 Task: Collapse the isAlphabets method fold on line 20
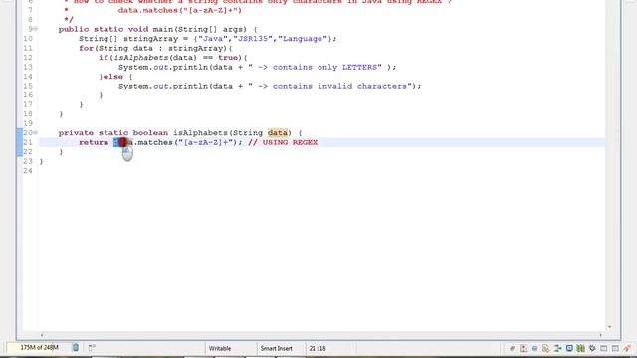click(x=36, y=132)
